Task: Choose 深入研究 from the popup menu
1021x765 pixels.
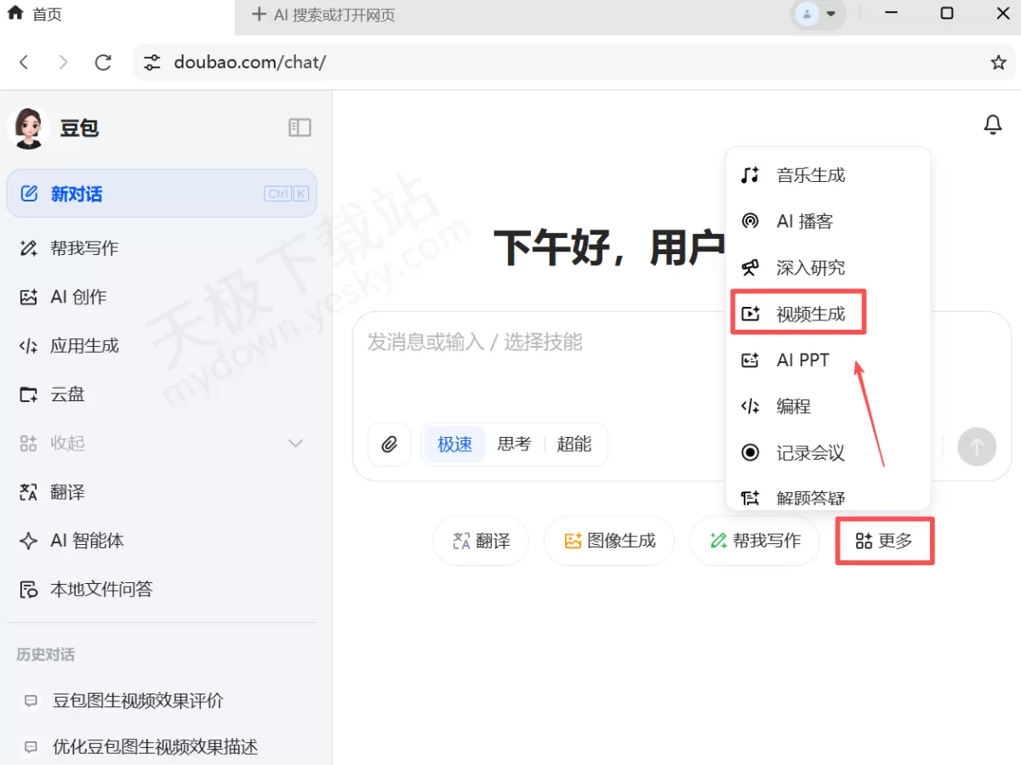Action: point(828,268)
